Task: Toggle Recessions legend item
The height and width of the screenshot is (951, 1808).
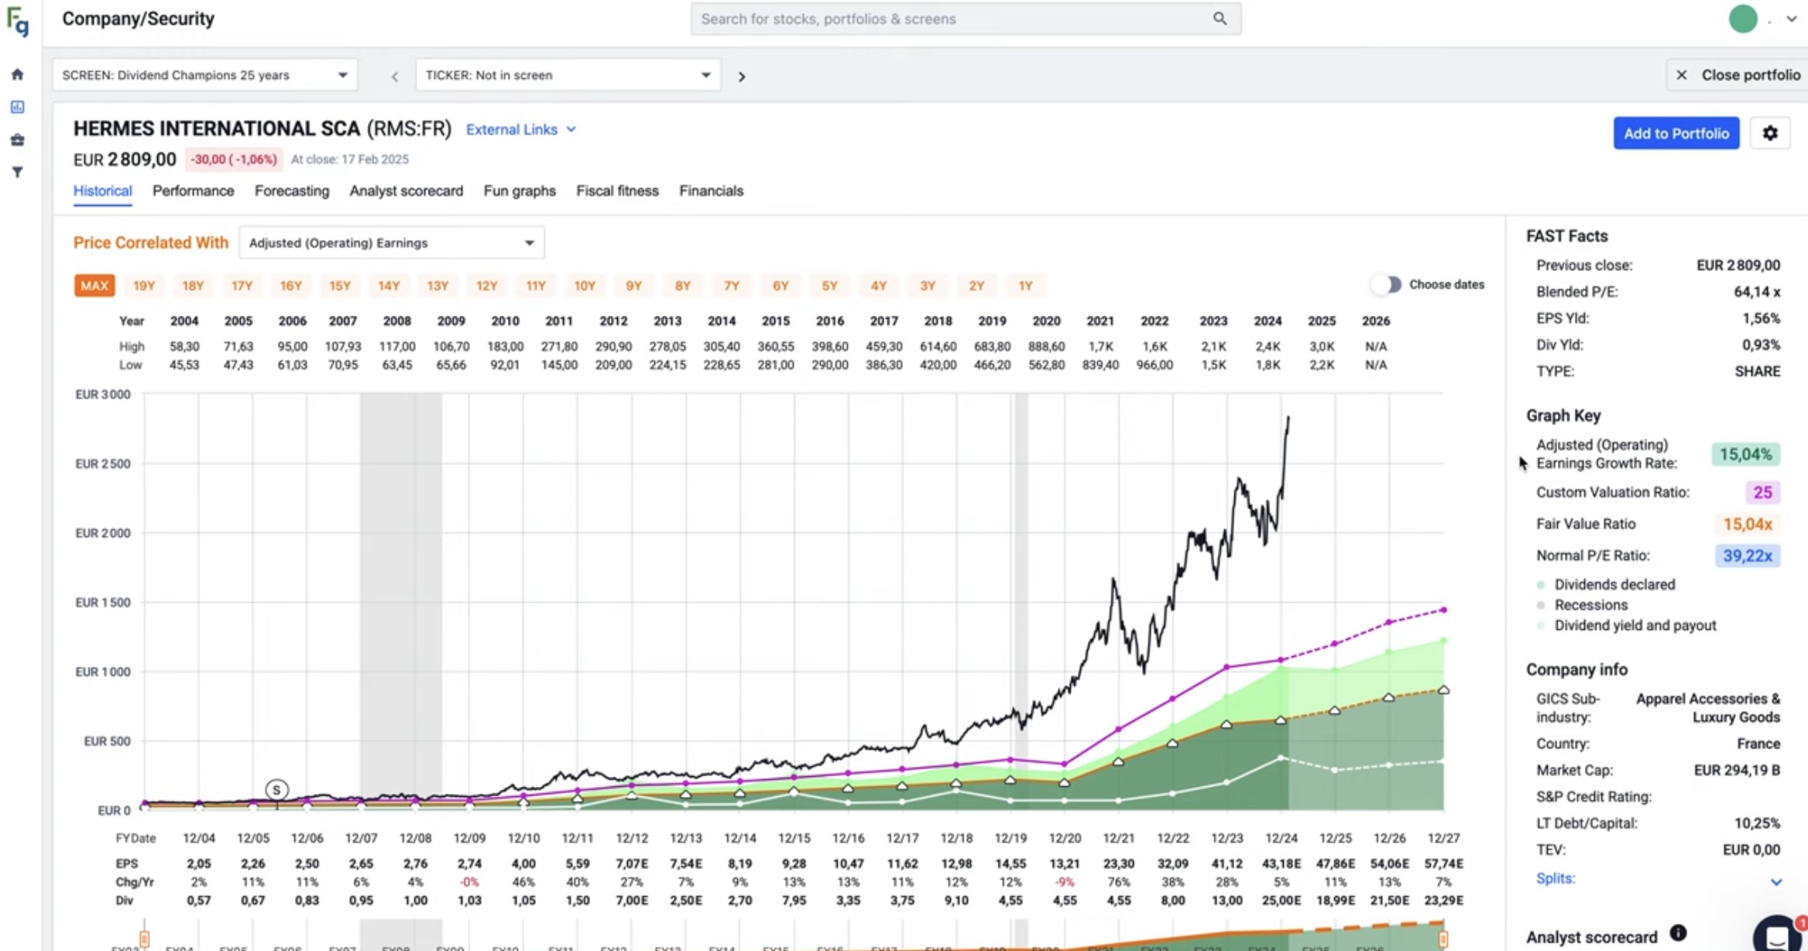Action: [x=1583, y=604]
